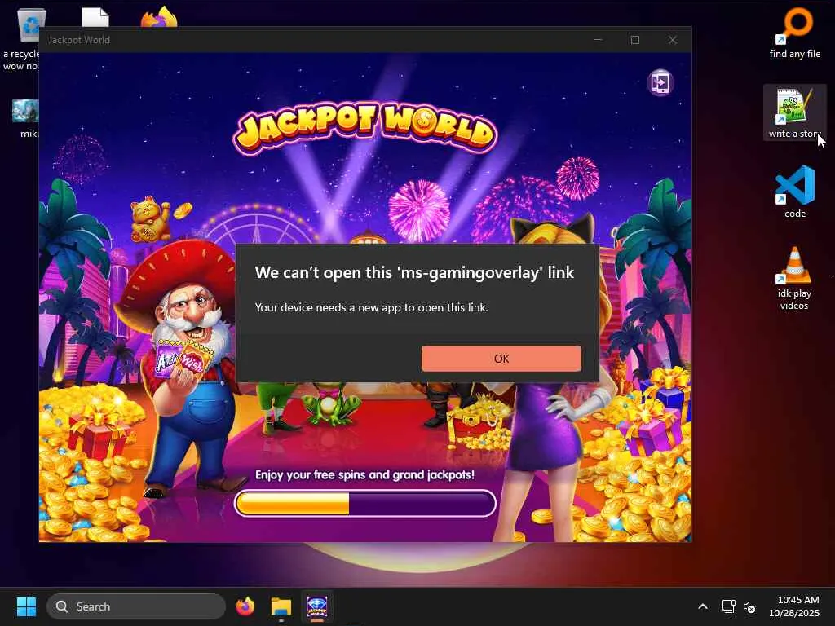Click the Jackpot World taskbar icon
835x626 pixels.
(317, 606)
